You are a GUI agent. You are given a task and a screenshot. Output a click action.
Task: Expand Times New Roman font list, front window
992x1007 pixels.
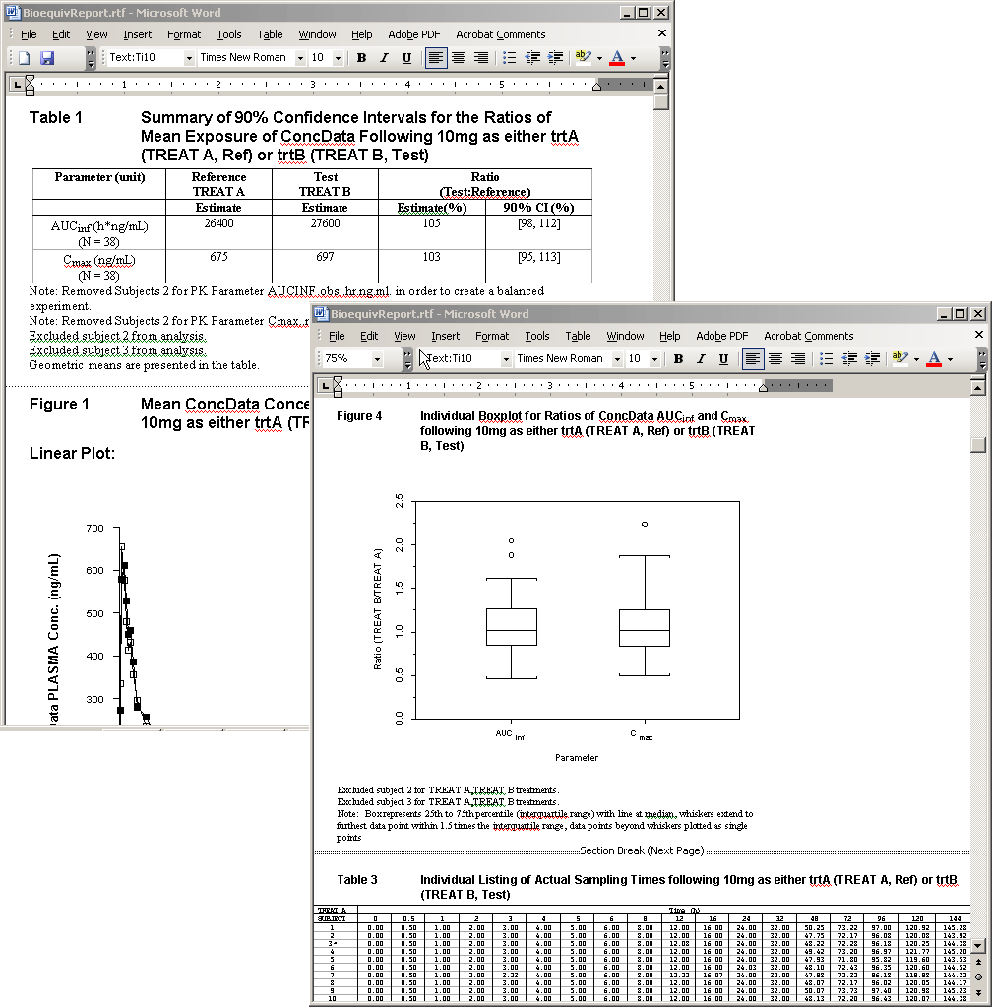point(617,359)
